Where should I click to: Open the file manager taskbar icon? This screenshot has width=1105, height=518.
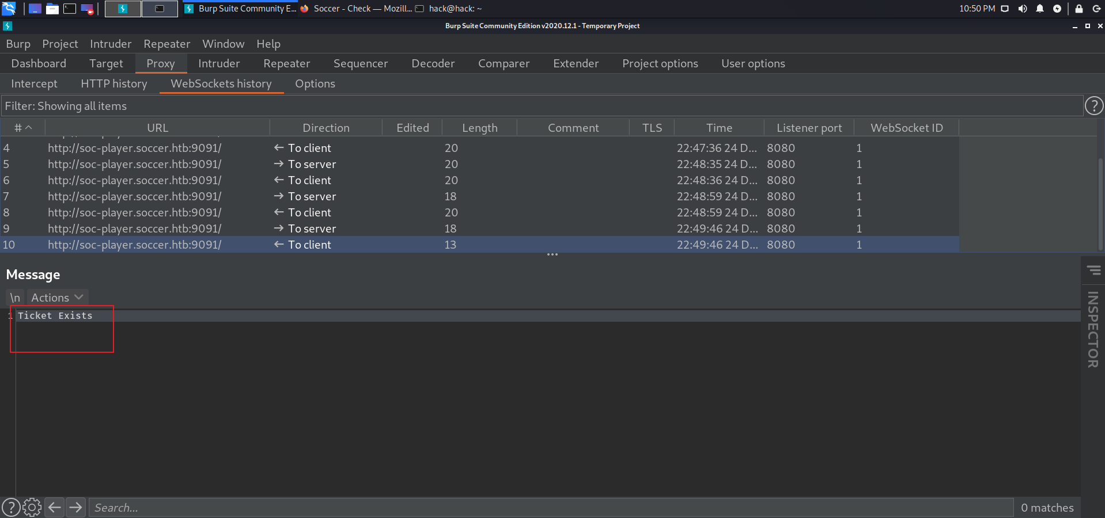(x=52, y=9)
